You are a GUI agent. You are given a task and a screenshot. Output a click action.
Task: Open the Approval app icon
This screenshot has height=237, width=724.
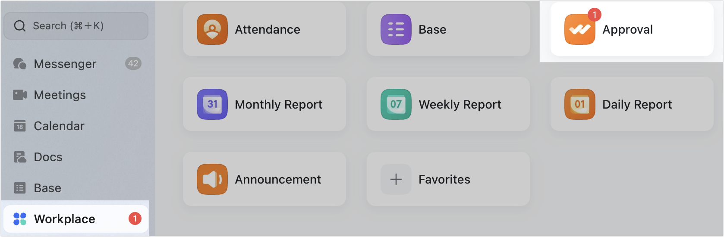(x=579, y=29)
